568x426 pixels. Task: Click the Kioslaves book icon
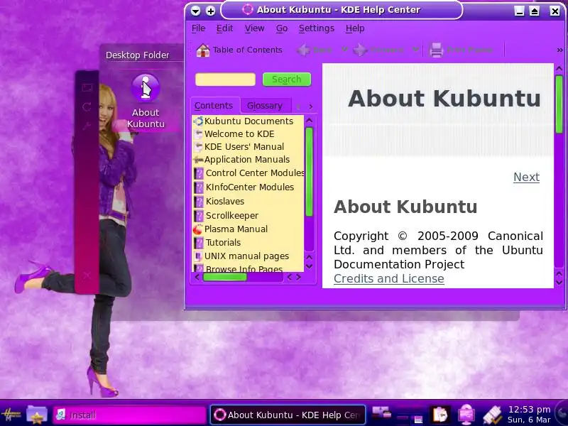coord(199,202)
